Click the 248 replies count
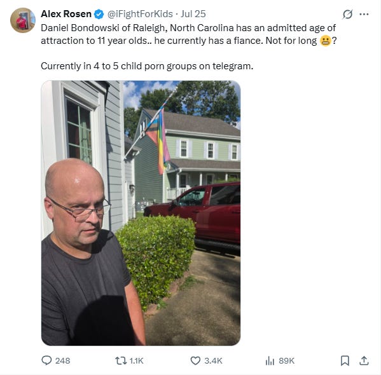This screenshot has height=375, width=381. (x=63, y=361)
